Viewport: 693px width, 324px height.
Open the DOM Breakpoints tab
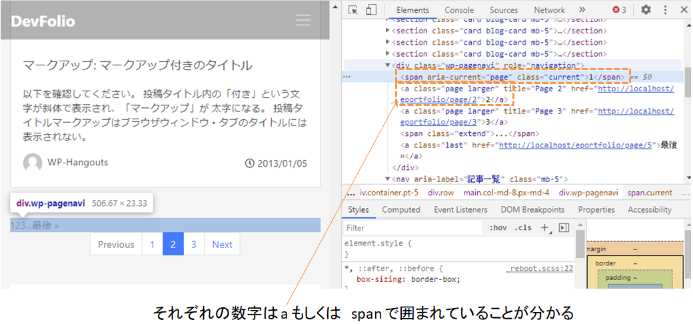532,209
